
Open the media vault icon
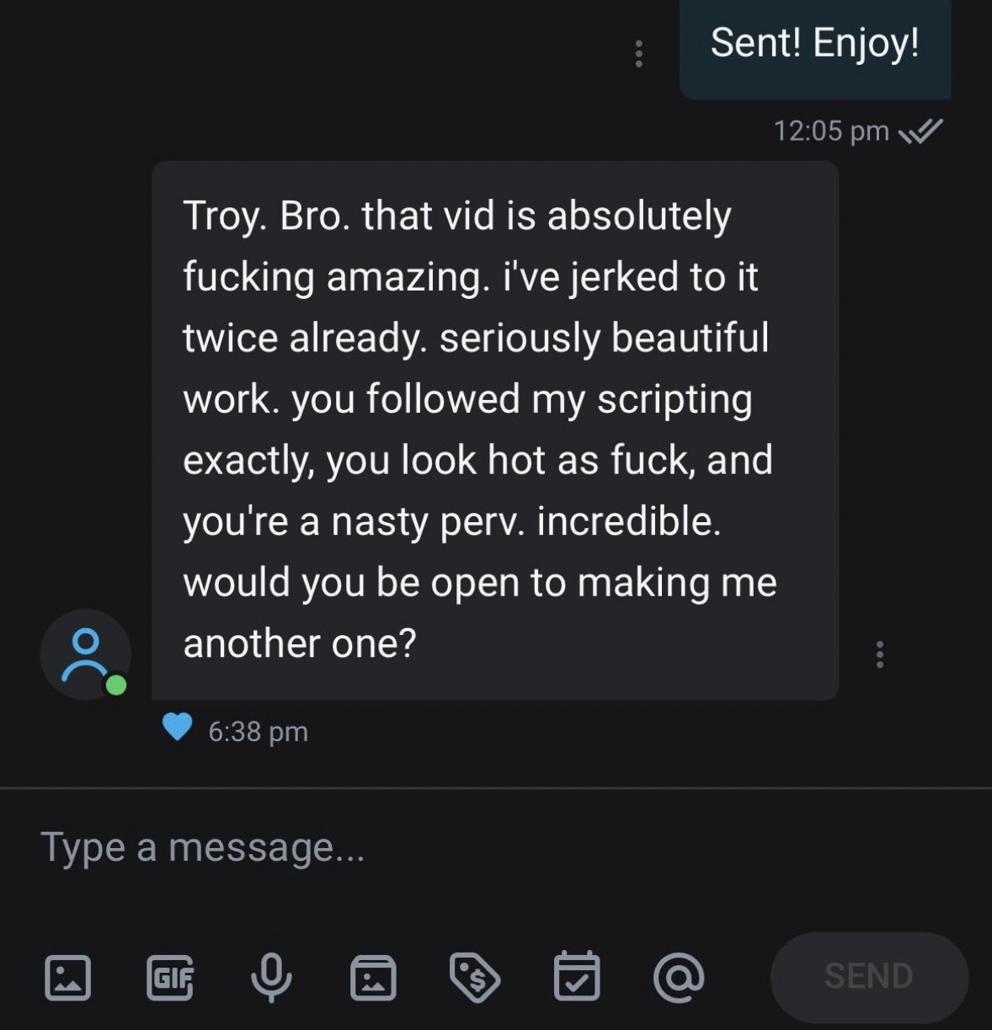[x=373, y=977]
